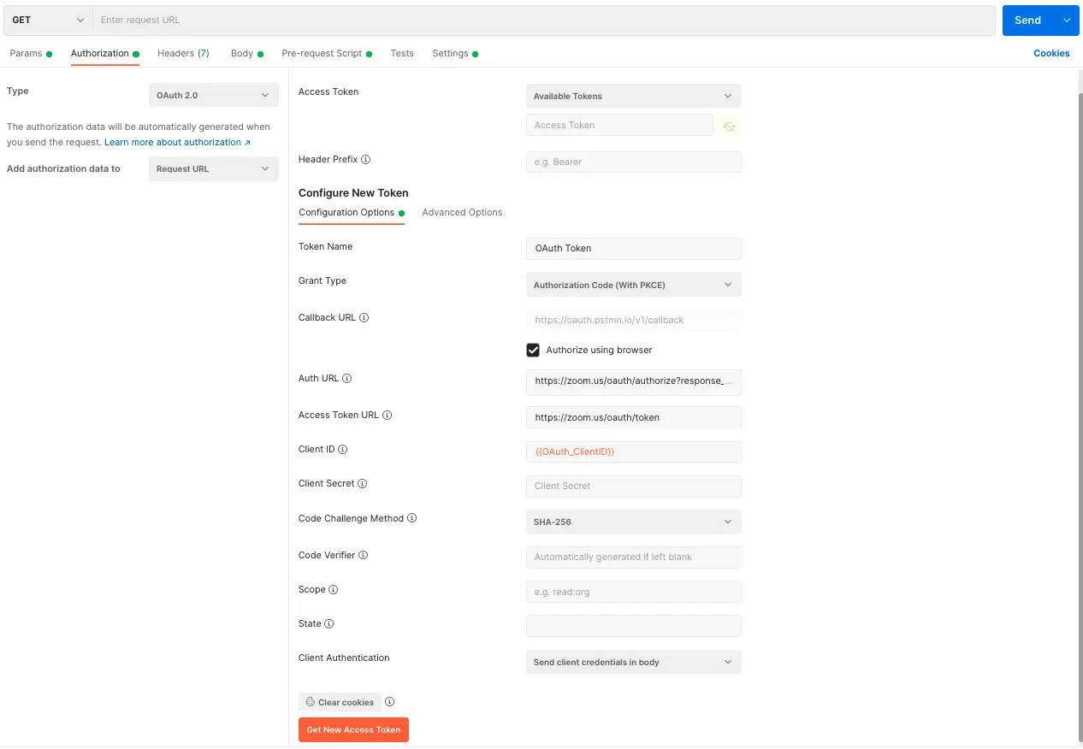Viewport: 1083px width, 749px height.
Task: Open the Client Authentication dropdown
Action: (x=633, y=661)
